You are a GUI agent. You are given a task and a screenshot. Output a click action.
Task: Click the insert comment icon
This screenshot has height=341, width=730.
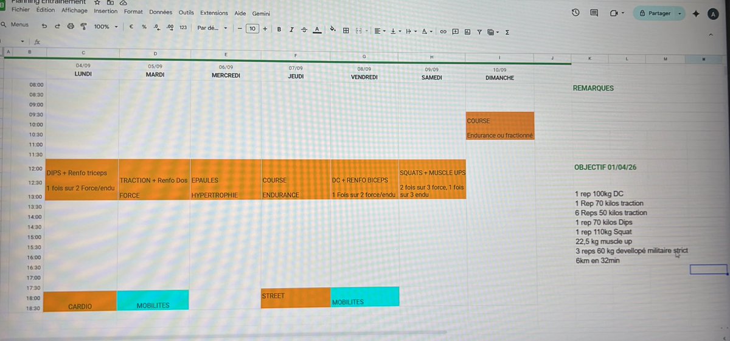[455, 32]
